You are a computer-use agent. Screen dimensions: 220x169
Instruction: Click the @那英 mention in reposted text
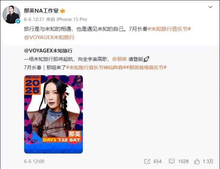pos(120,59)
